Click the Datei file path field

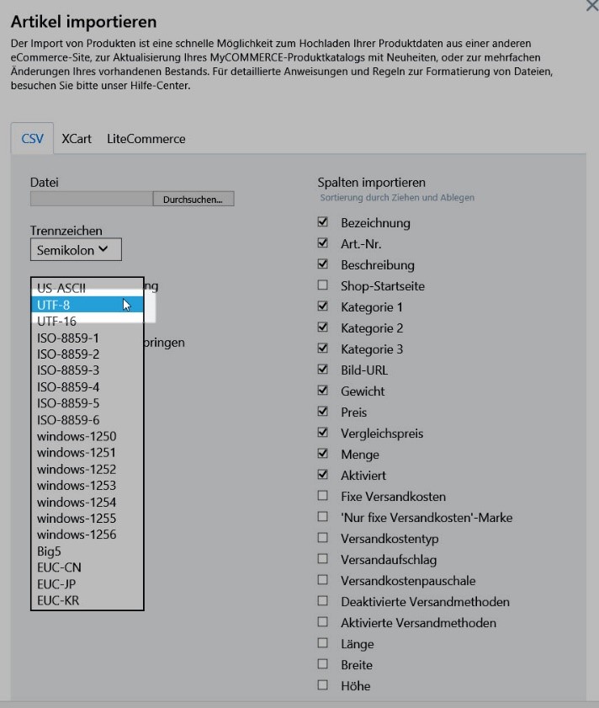[92, 200]
